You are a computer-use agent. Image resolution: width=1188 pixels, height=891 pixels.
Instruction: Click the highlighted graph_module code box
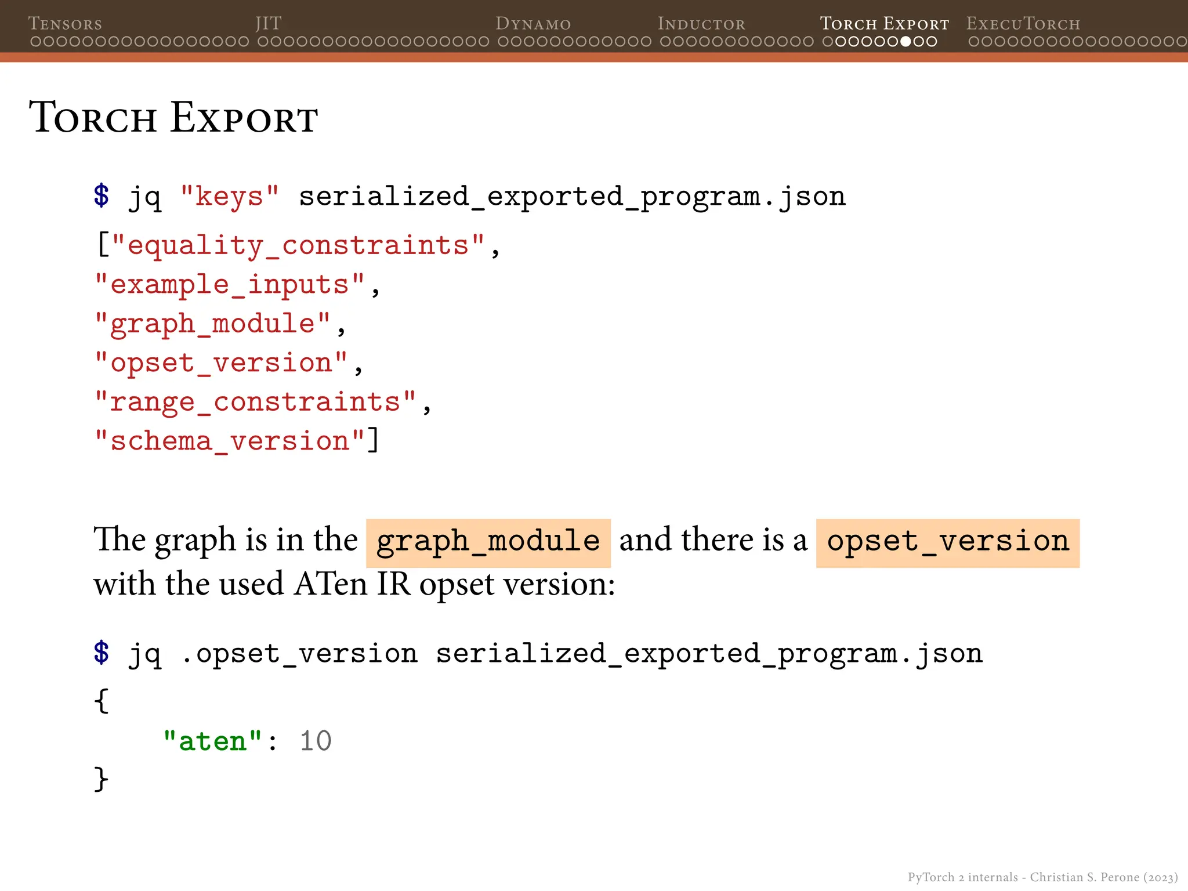pos(488,543)
